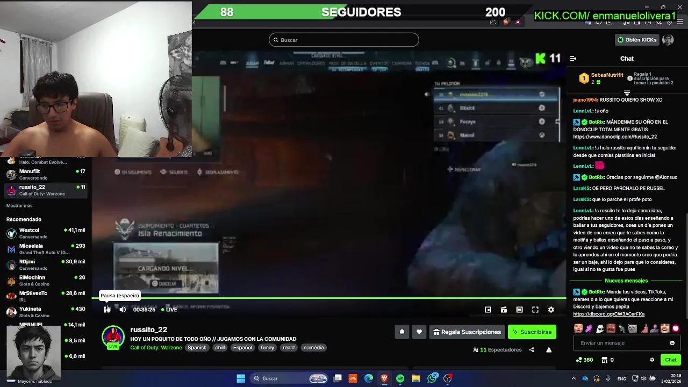Open russito_22 channel in sidebar
The image size is (688, 387).
point(46,190)
